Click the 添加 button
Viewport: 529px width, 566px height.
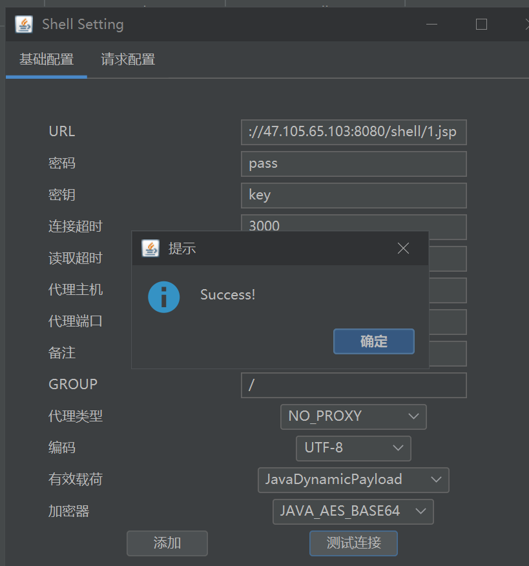coord(167,543)
